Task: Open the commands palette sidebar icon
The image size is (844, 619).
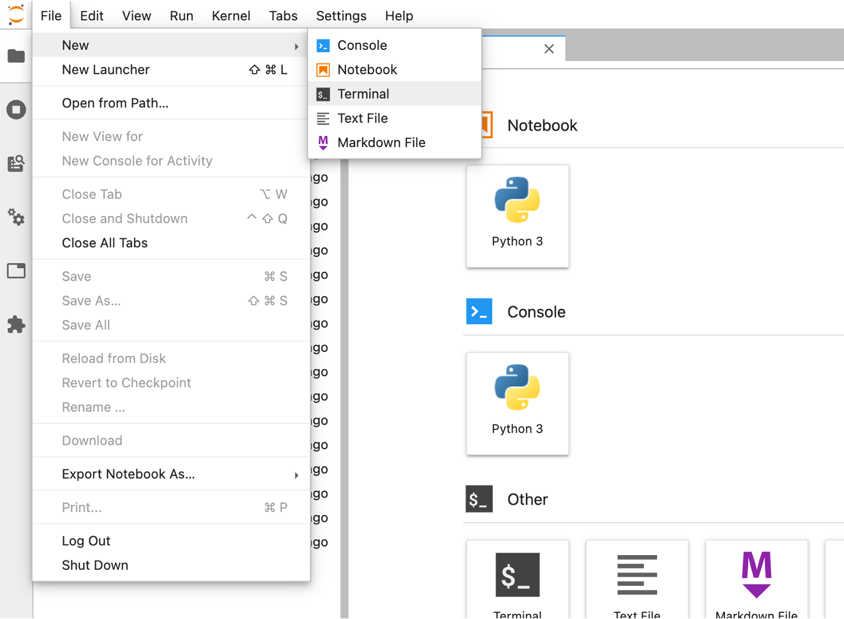Action: point(16,164)
